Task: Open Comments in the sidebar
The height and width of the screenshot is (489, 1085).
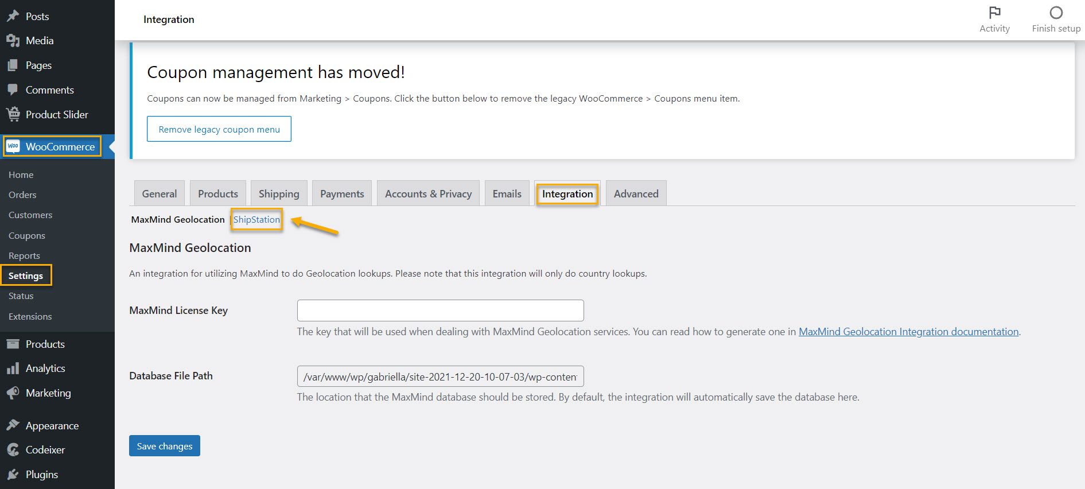Action: point(50,90)
